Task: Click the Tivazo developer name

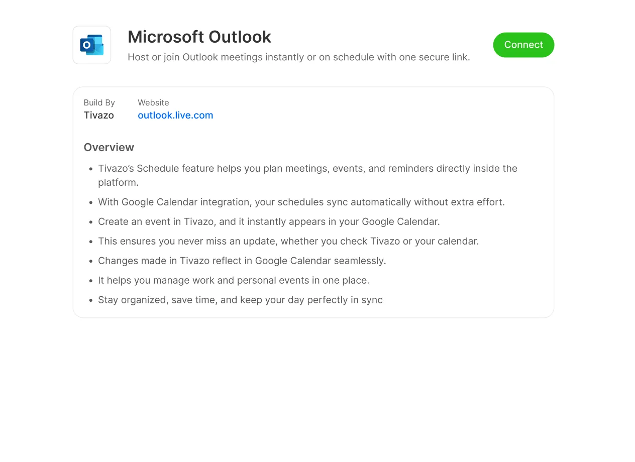Action: 98,115
